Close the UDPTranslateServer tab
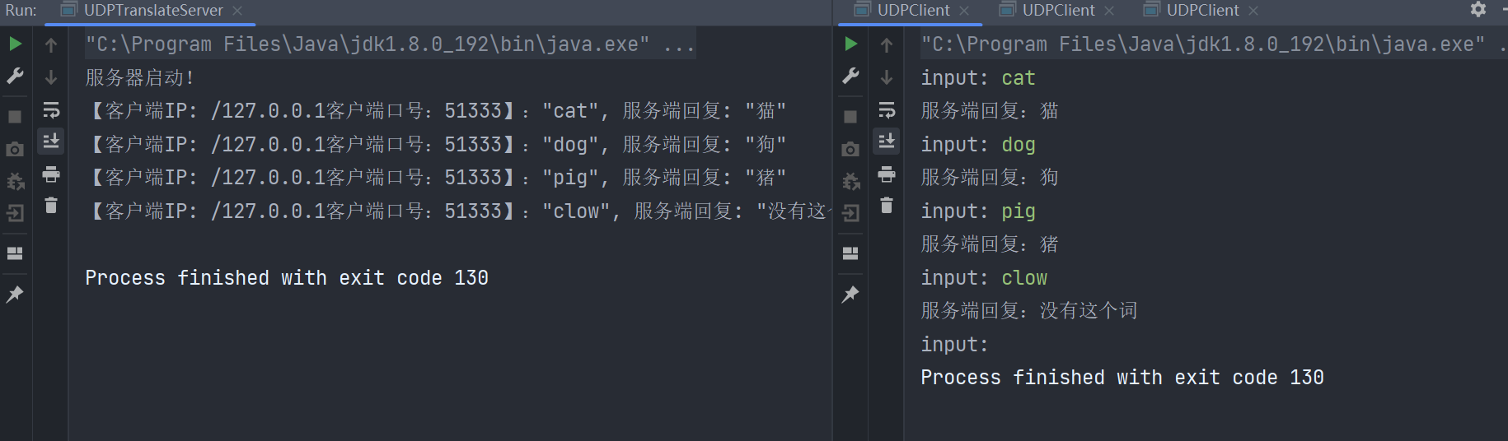Viewport: 1508px width, 441px height. pyautogui.click(x=237, y=11)
